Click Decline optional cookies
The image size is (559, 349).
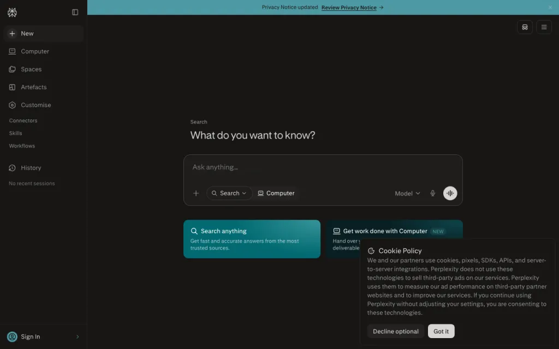coord(396,331)
